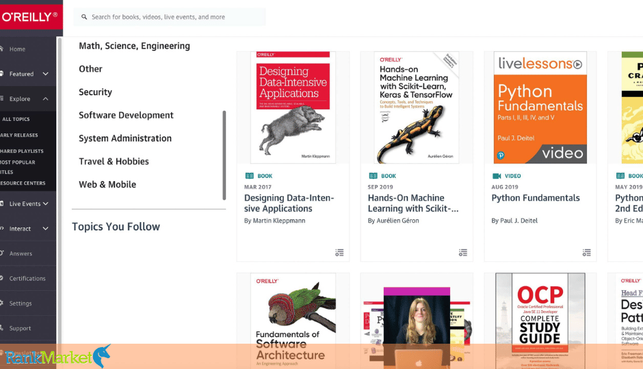
Task: Click the topics list scrollbar
Action: 224,155
